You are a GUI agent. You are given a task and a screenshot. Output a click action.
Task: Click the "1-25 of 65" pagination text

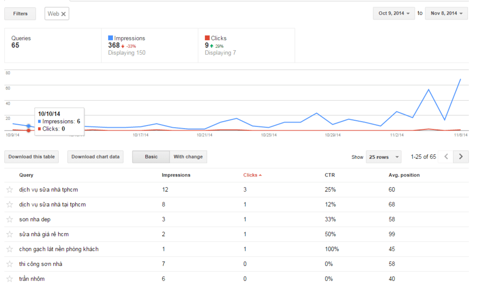click(x=423, y=157)
